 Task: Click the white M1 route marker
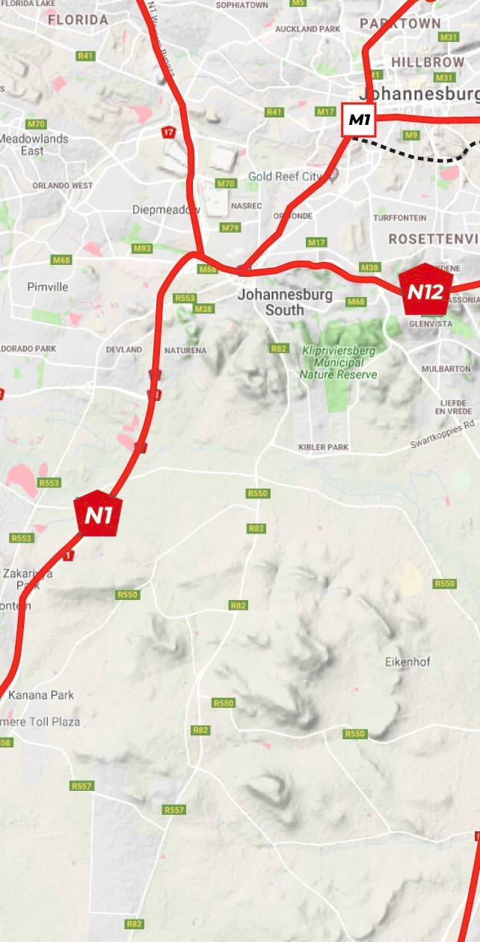[359, 120]
